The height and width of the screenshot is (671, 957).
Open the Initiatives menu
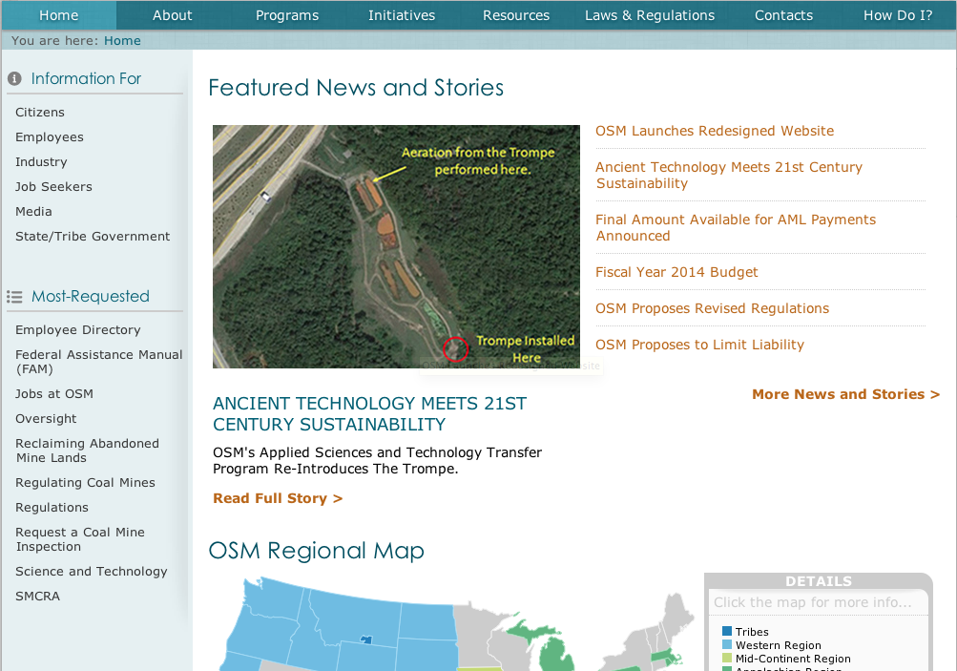coord(402,15)
